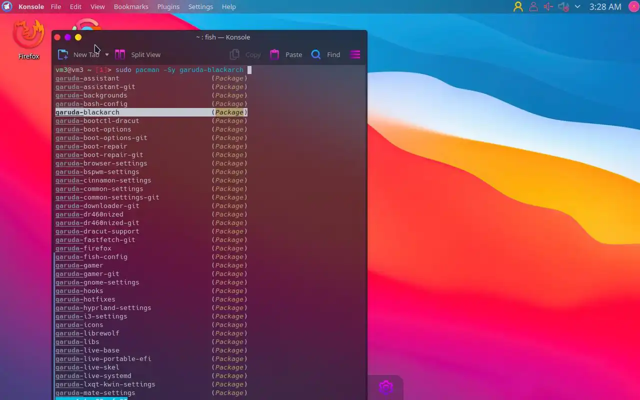Viewport: 640px width, 400px height.
Task: Select the garuda-mate-settings completion
Action: coord(151,392)
